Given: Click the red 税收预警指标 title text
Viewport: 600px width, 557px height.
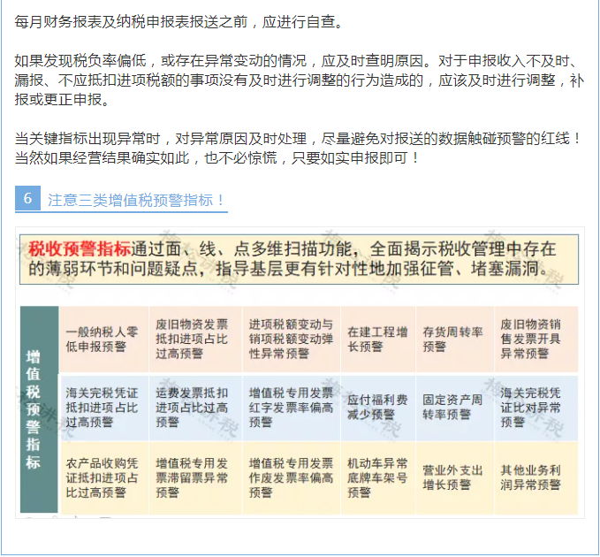Looking at the screenshot, I should (80, 248).
